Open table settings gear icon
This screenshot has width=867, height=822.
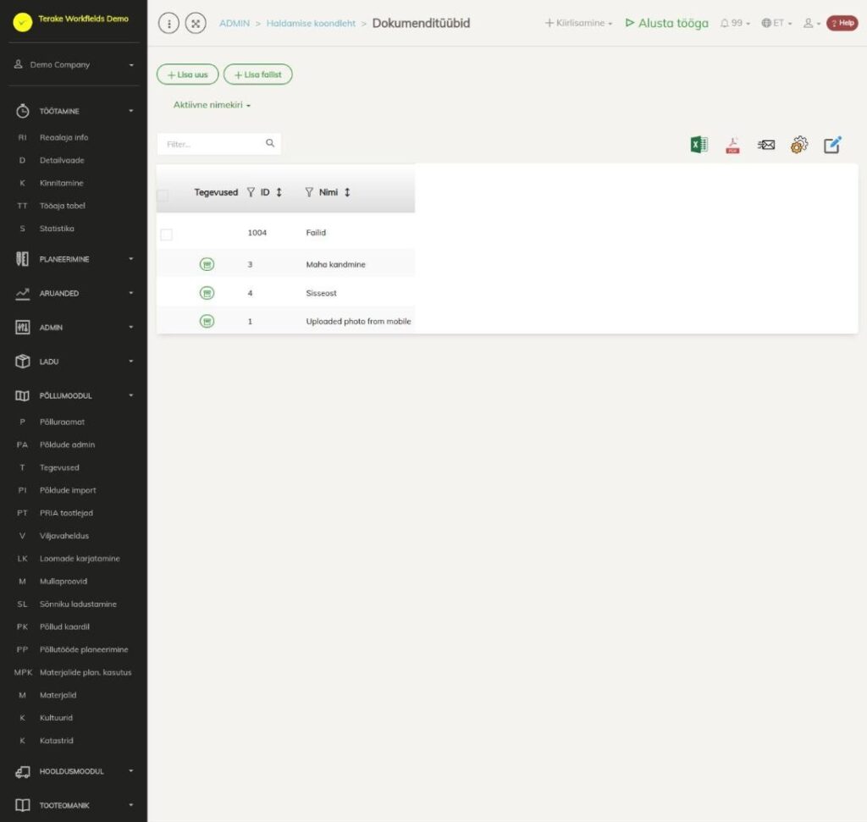tap(799, 145)
